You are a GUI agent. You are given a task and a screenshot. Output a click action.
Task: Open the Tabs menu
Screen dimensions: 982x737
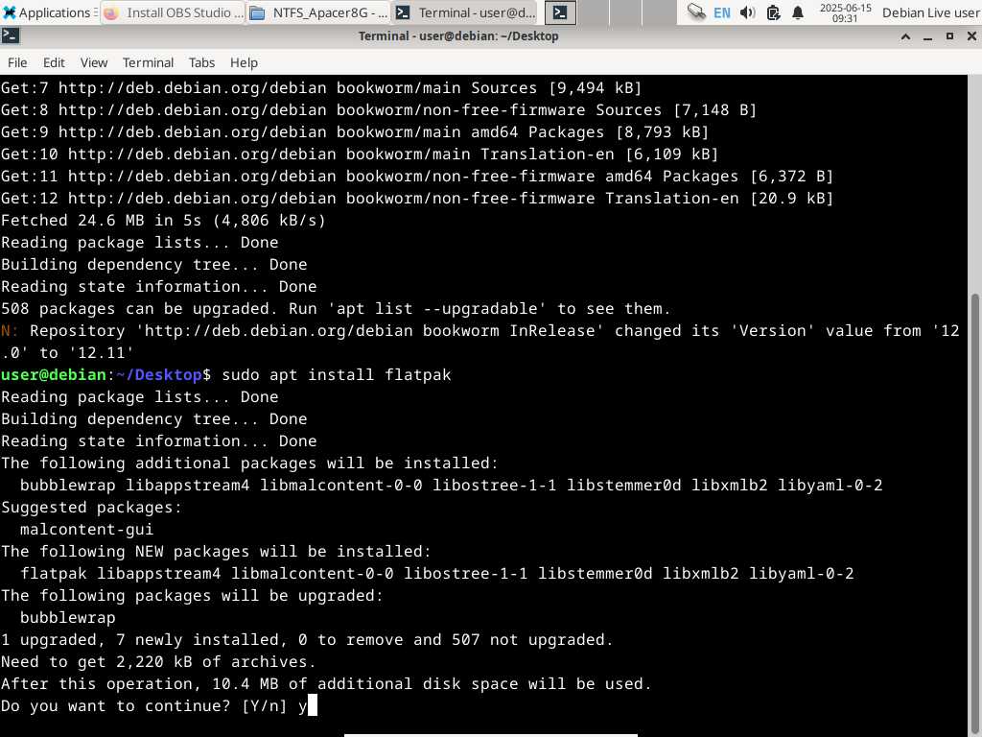(201, 62)
